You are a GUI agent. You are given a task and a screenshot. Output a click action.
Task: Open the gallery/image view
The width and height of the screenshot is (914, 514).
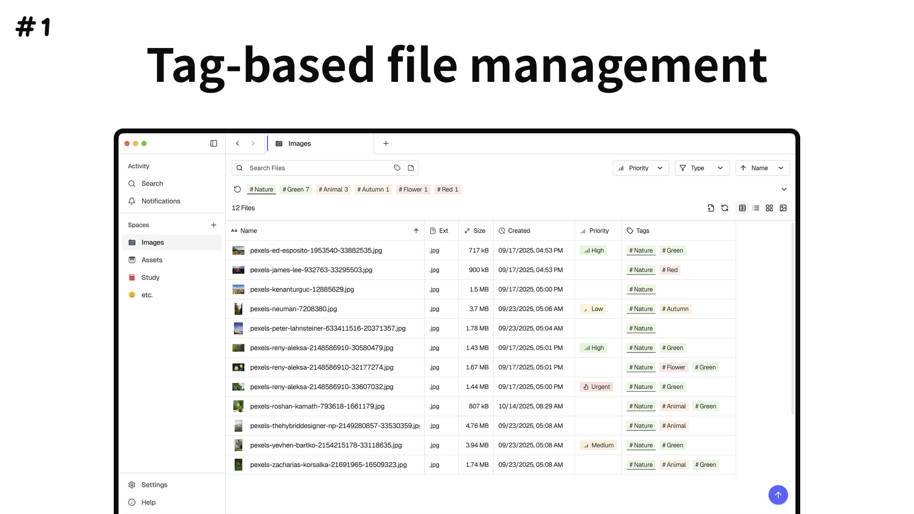tap(783, 208)
